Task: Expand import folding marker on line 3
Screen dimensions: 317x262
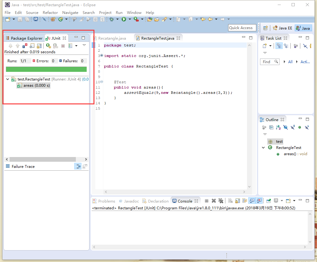Action: 102,55
